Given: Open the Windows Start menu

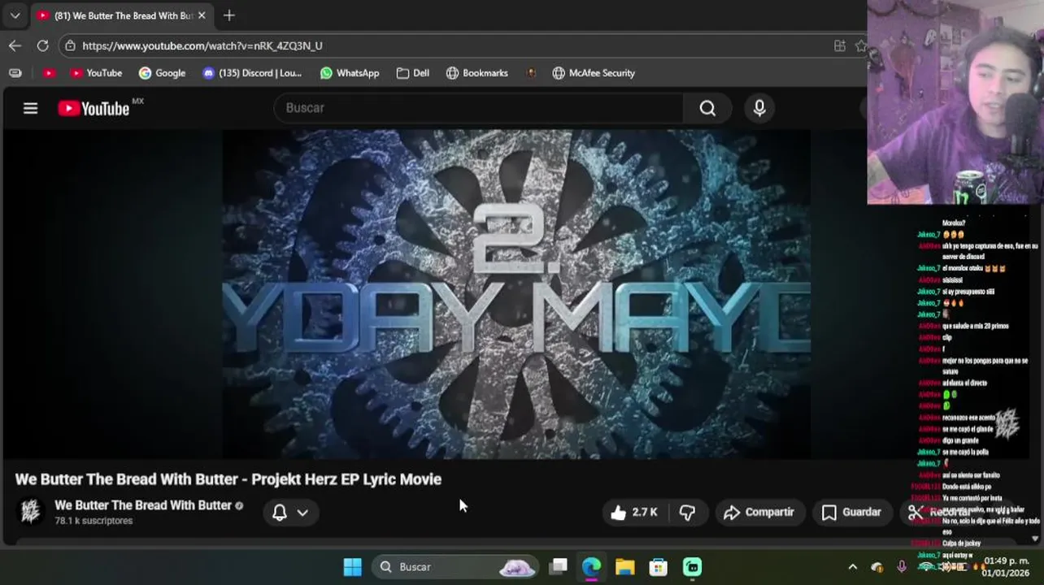Looking at the screenshot, I should [x=352, y=566].
